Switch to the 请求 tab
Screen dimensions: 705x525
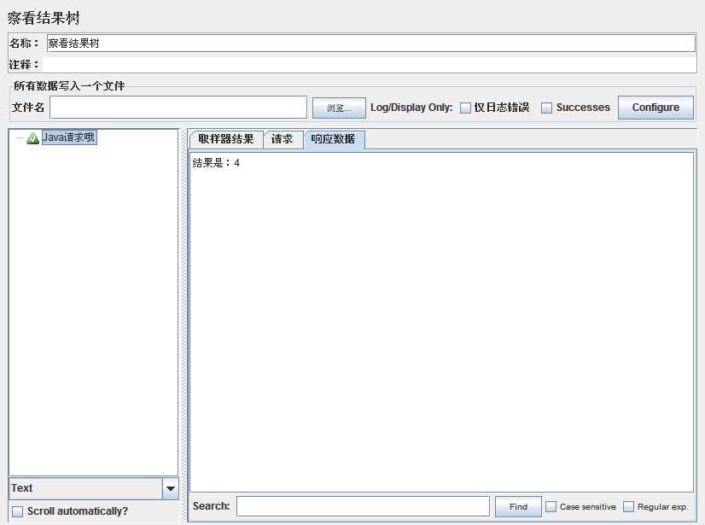click(x=283, y=139)
